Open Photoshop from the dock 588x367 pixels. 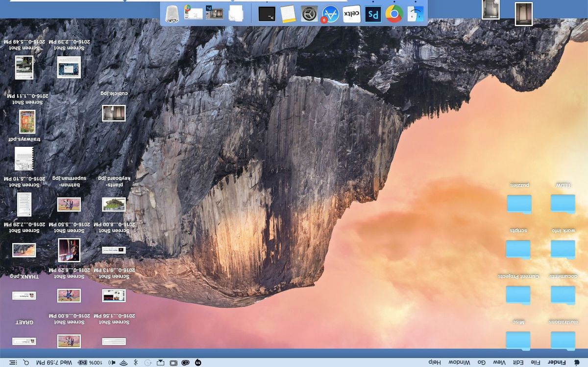coord(373,14)
